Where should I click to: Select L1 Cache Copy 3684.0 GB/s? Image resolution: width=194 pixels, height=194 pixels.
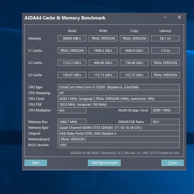pos(134,51)
